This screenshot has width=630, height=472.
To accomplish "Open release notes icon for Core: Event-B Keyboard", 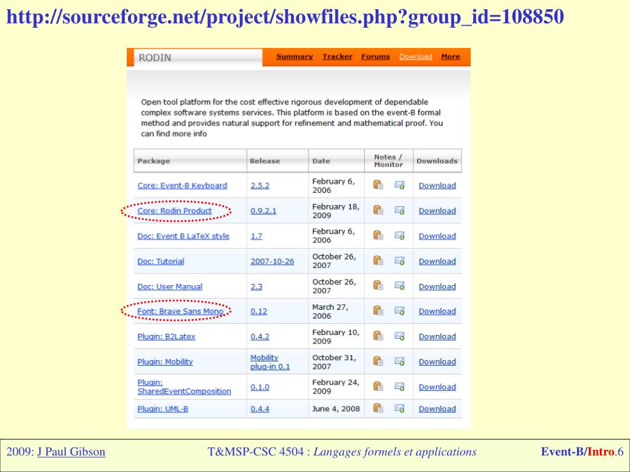I will (378, 185).
